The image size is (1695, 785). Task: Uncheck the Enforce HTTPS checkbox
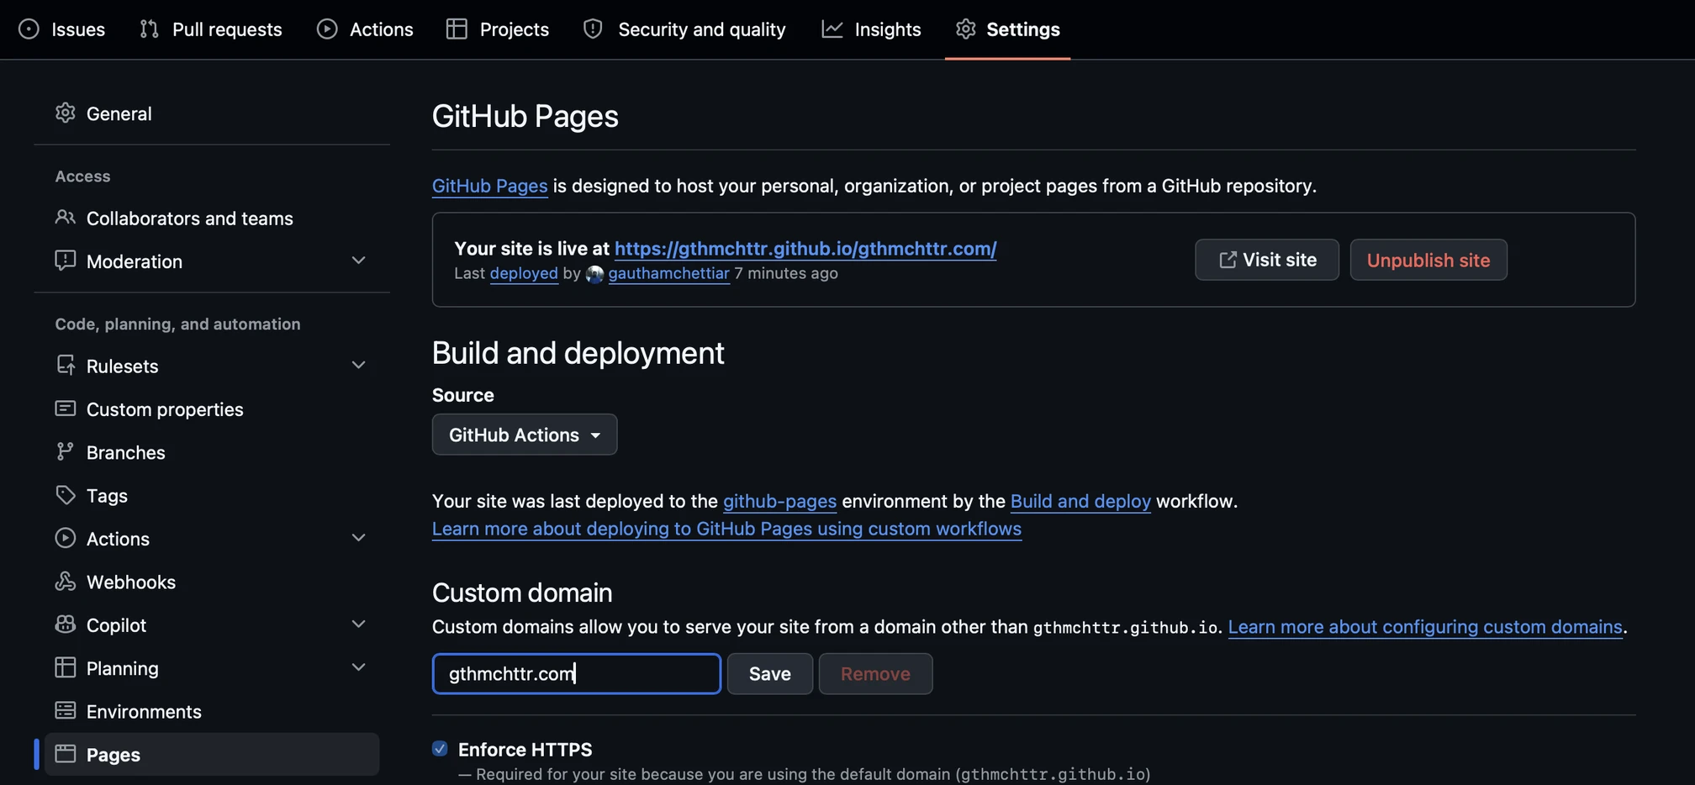tap(440, 748)
